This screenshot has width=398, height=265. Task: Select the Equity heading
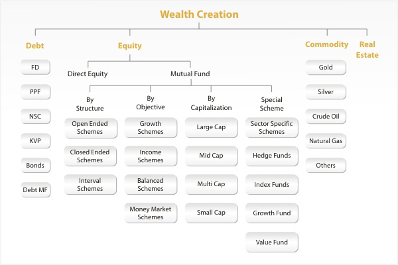click(x=130, y=46)
